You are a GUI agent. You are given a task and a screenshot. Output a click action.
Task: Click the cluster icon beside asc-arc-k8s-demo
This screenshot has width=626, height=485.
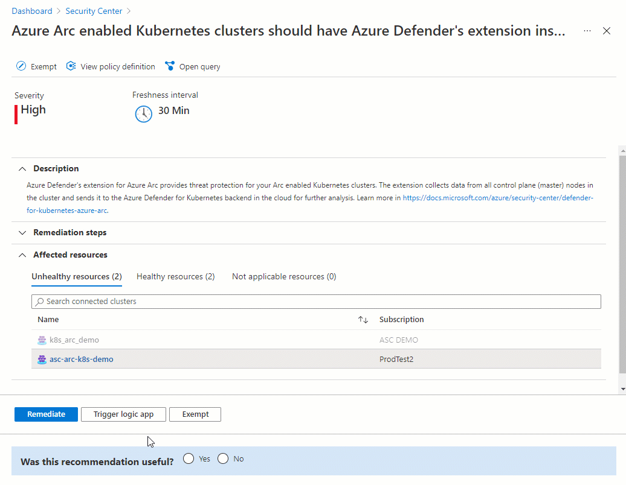pos(41,358)
